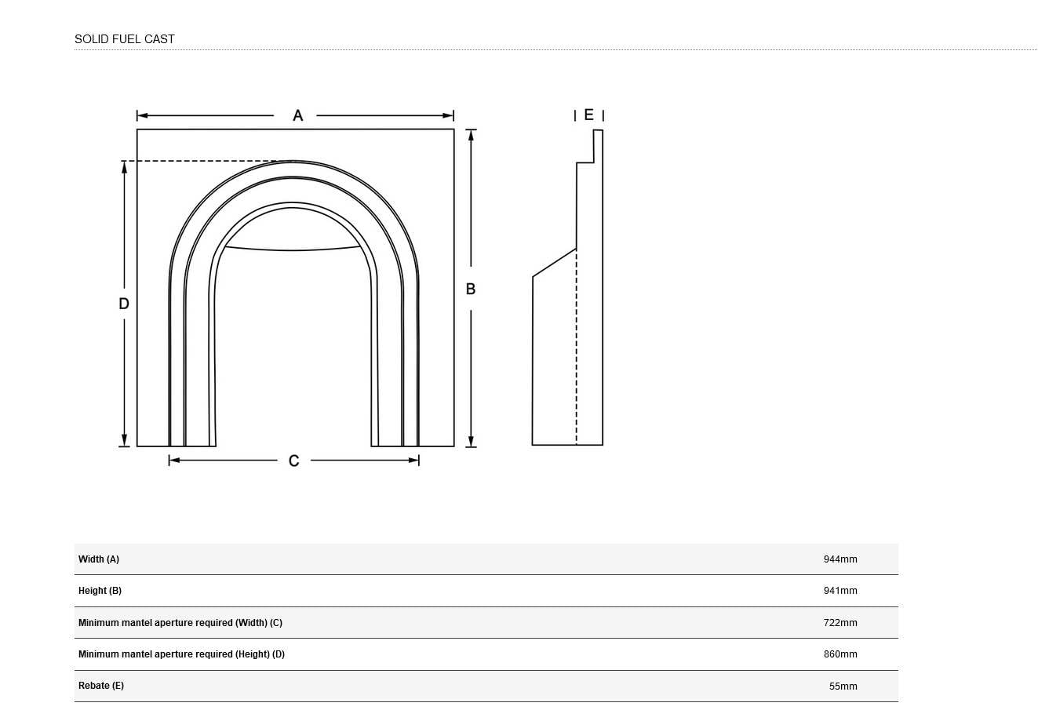Click dimension label C below the fireplace
The width and height of the screenshot is (1038, 721).
tap(293, 461)
